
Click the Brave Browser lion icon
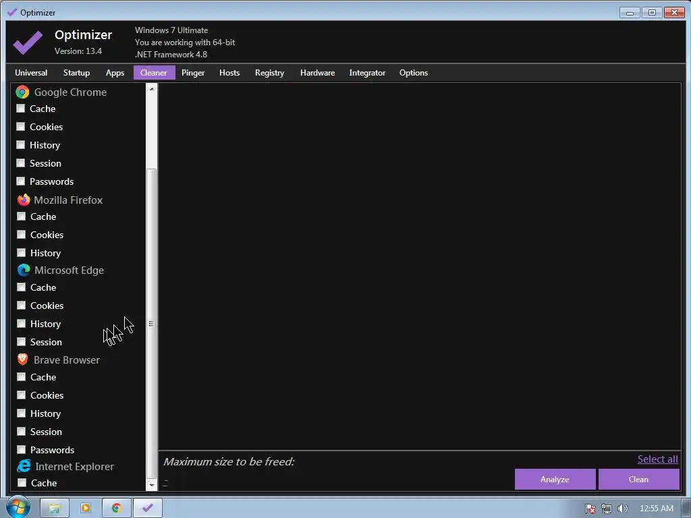(23, 359)
